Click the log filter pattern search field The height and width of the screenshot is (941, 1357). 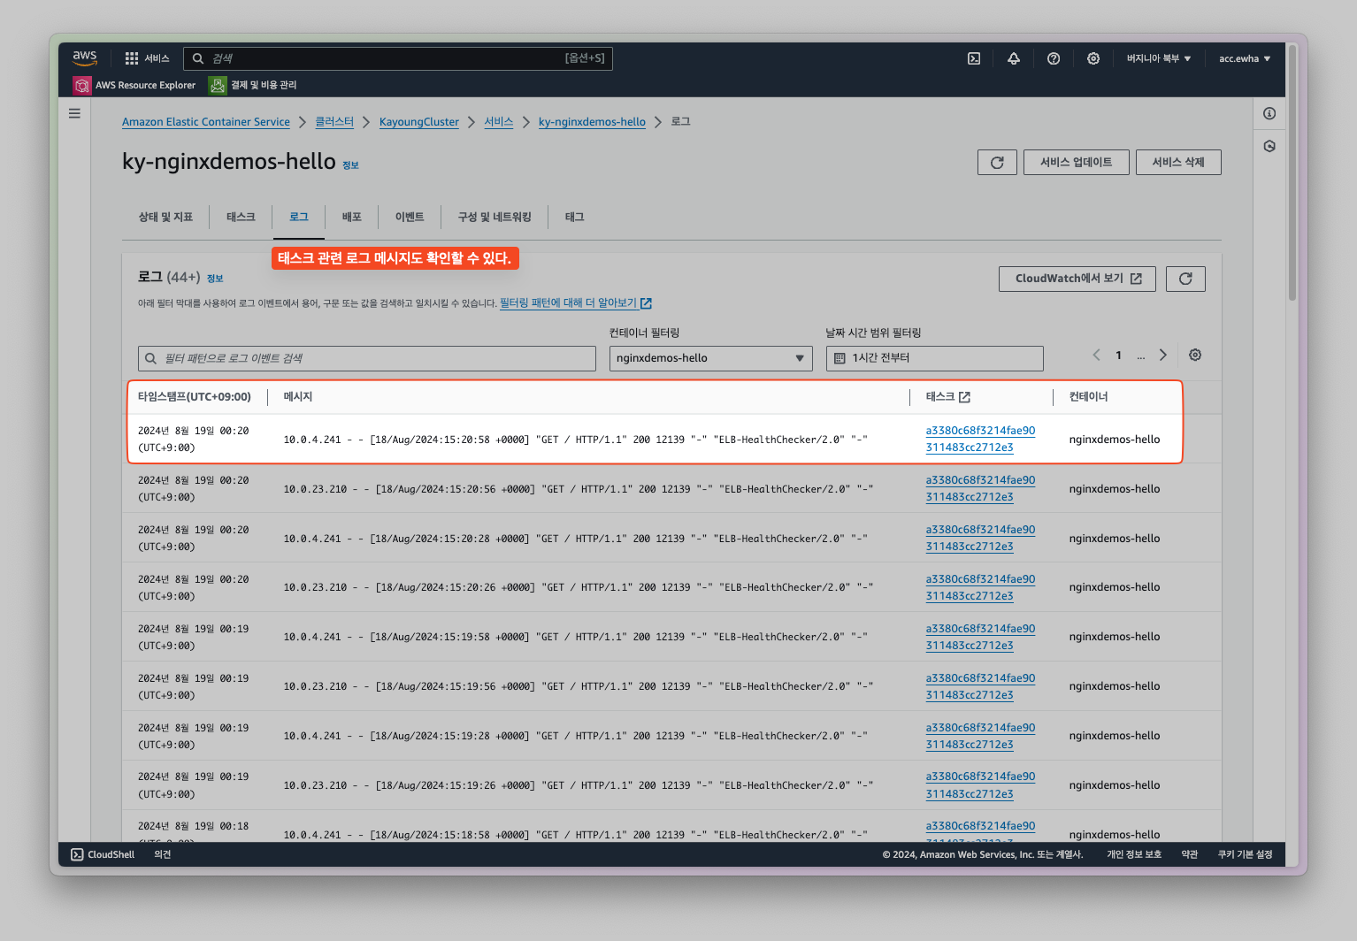pos(367,358)
